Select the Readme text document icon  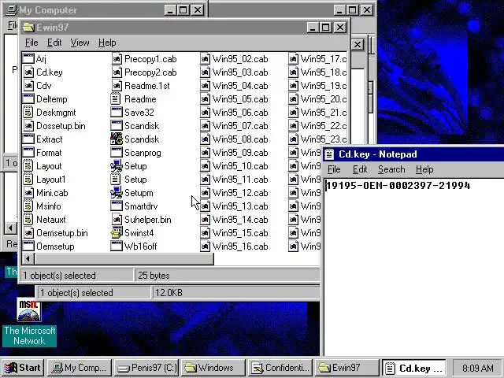(116, 99)
